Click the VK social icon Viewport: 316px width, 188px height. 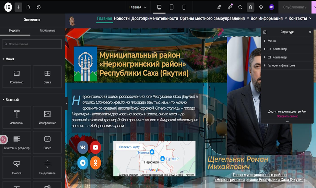(x=83, y=147)
